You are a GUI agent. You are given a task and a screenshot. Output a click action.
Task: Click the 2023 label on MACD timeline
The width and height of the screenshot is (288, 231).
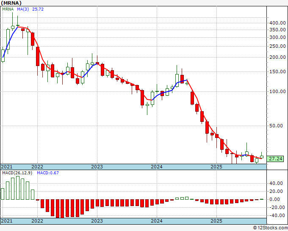pos(97,221)
